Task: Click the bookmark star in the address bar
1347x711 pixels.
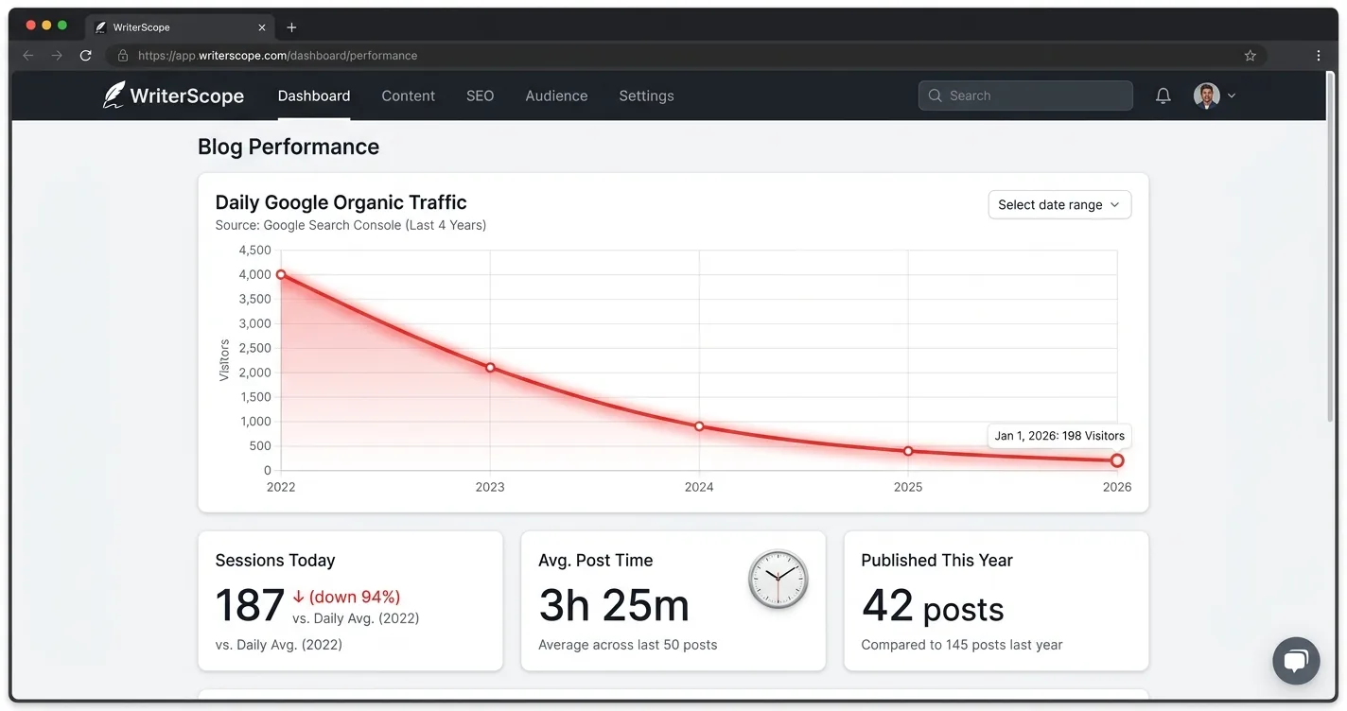Action: [1250, 55]
